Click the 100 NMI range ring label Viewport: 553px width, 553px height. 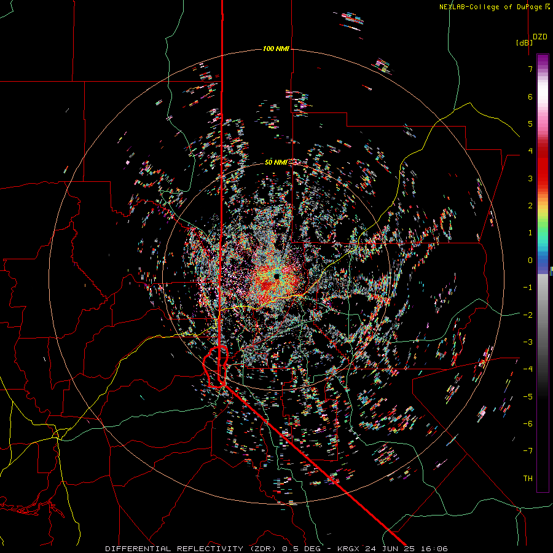[x=276, y=49]
